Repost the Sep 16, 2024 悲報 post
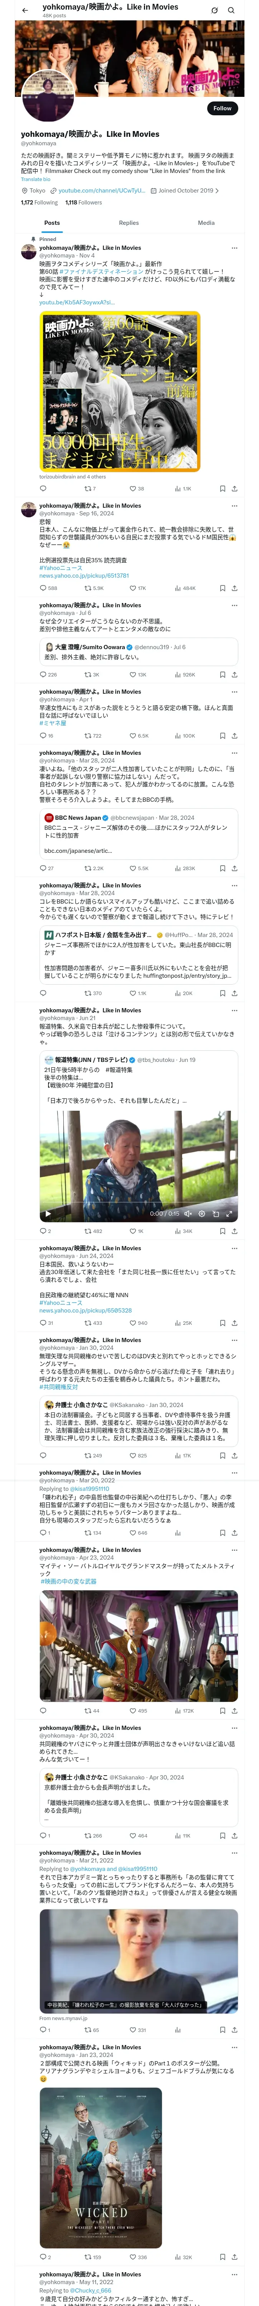This screenshot has width=259, height=2306. pos(93,588)
